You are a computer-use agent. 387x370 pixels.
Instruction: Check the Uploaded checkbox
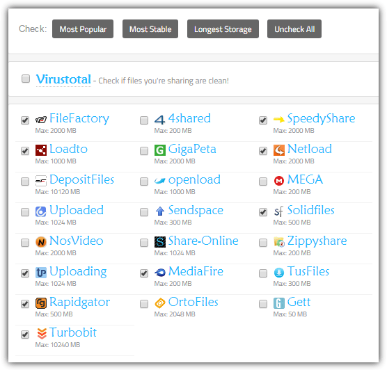coord(25,212)
